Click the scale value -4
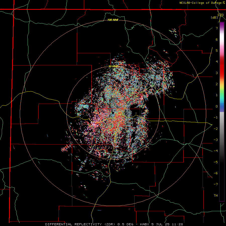The image size is (226, 226). point(216,151)
